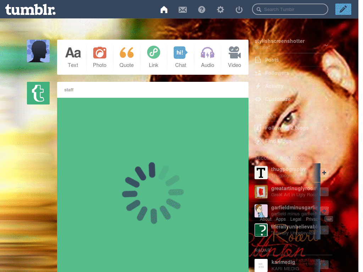Viewport: 363px width, 272px height.
Task: Follow greatartinuglyrooms with the plus button
Action: [324, 192]
